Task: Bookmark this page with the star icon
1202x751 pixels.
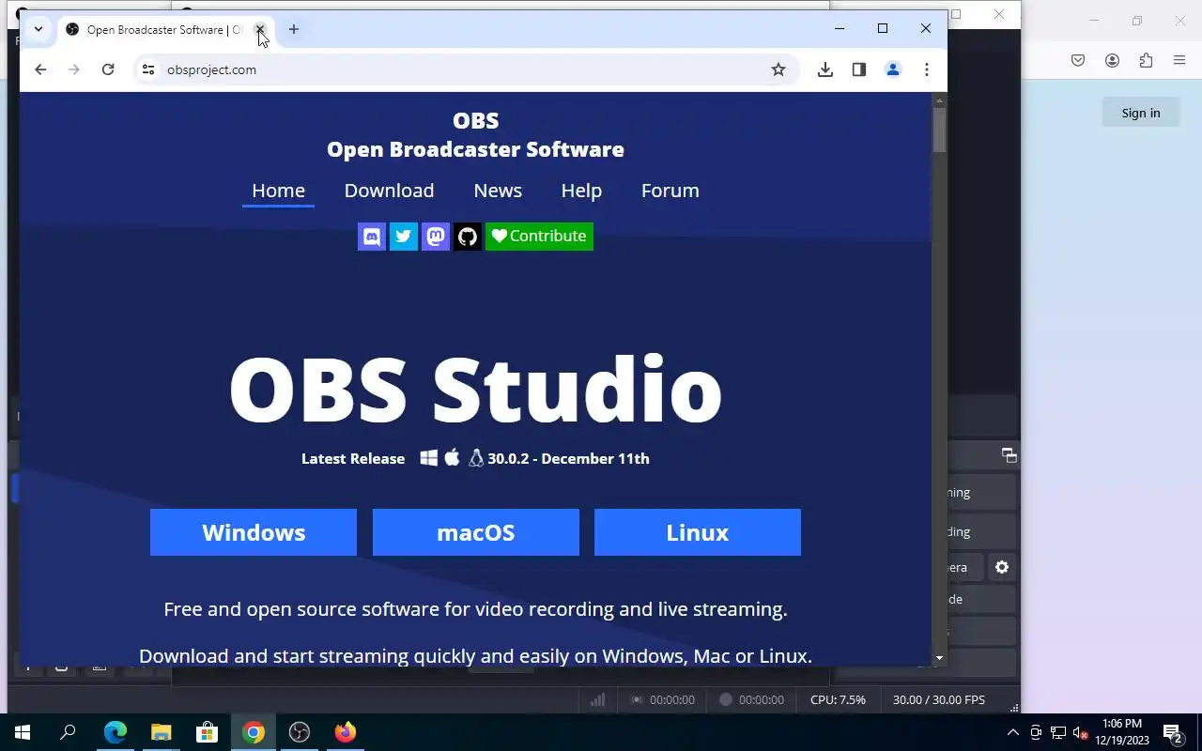Action: tap(778, 69)
